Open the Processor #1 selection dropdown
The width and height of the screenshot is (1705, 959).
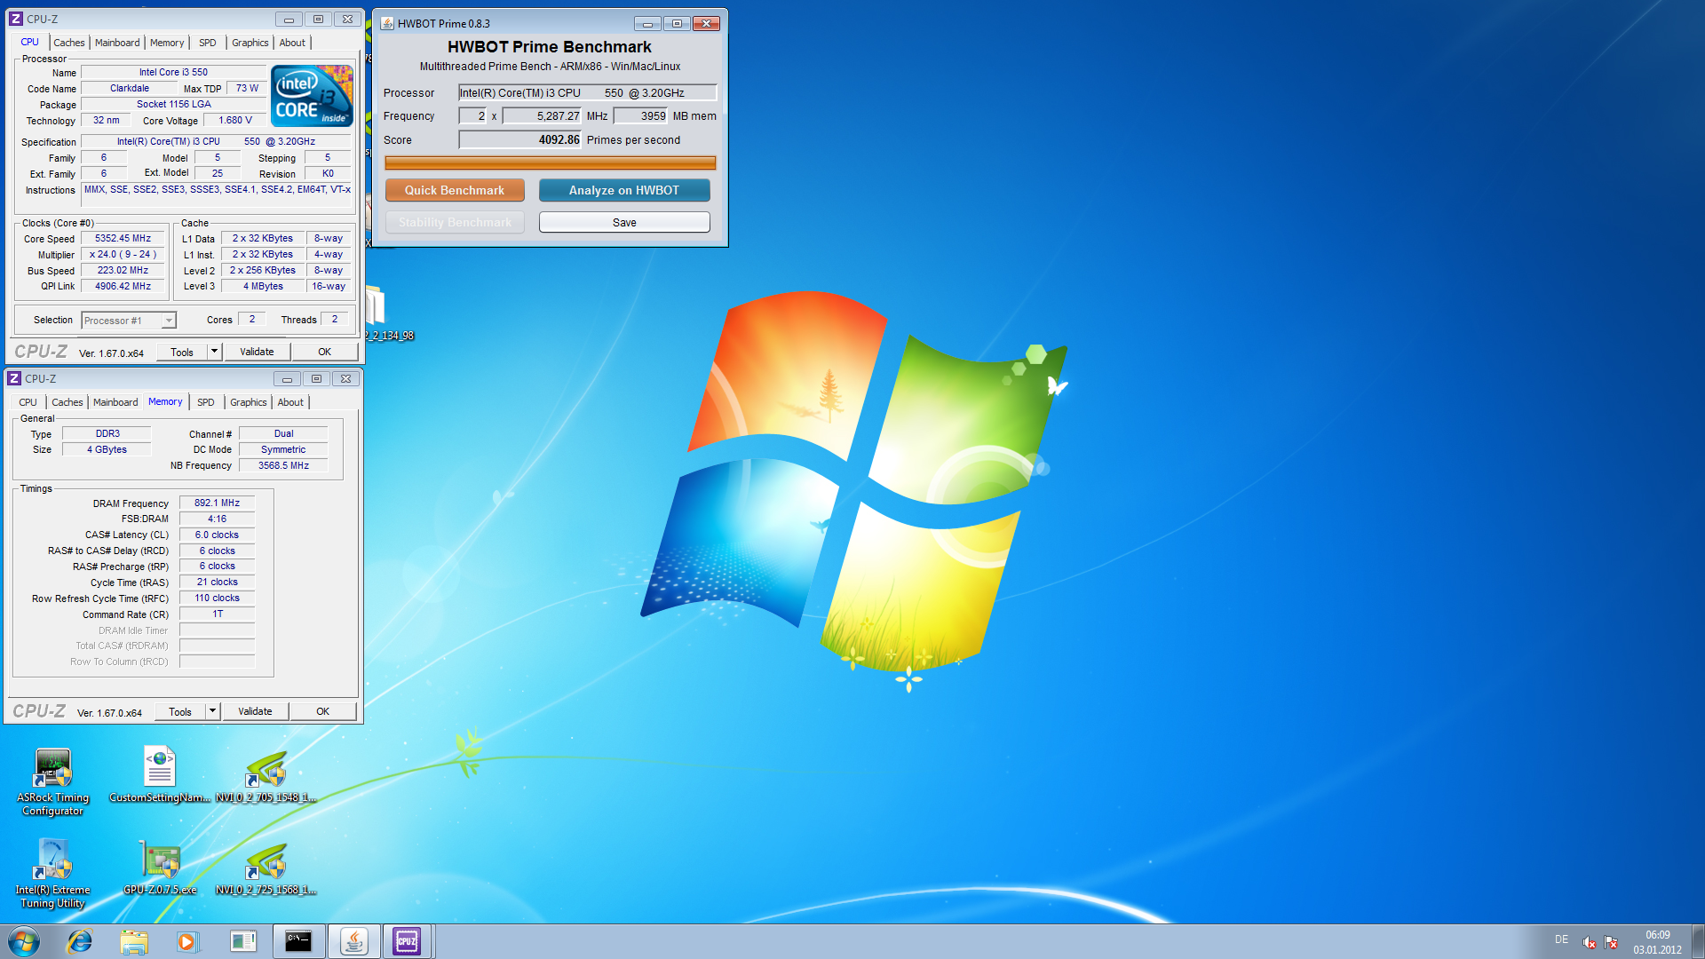129,321
